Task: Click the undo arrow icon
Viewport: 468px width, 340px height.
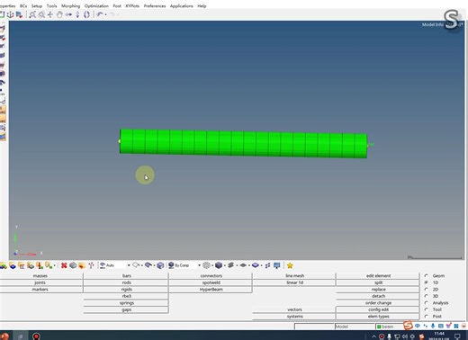Action: pyautogui.click(x=100, y=14)
